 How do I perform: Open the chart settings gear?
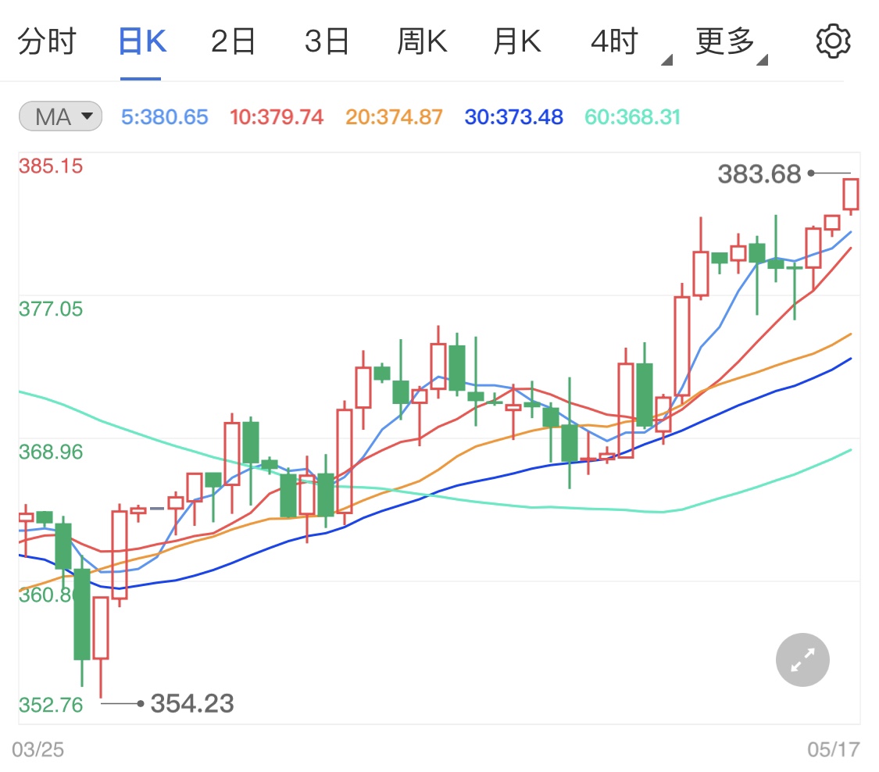(x=834, y=41)
